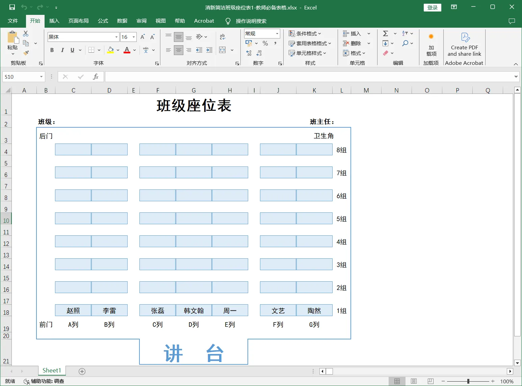
Task: Click the Find and Select magnifier icon
Action: (x=405, y=43)
